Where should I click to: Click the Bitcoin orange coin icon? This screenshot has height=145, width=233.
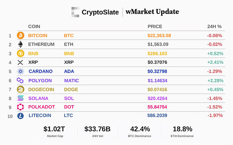[21, 36]
